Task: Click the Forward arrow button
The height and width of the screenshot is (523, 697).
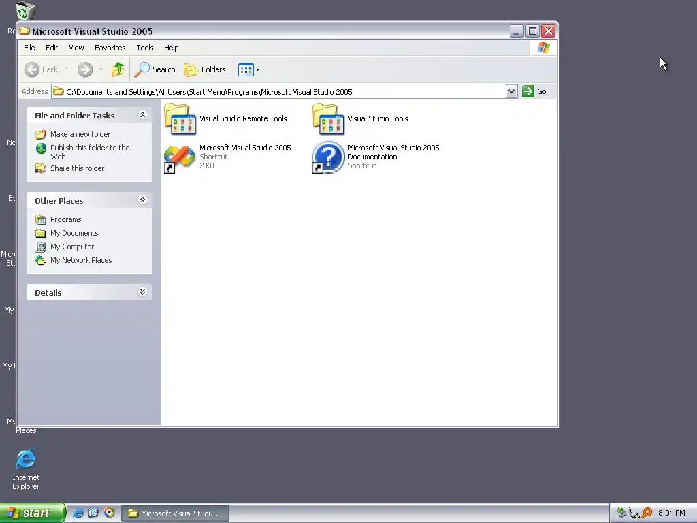Action: (85, 69)
